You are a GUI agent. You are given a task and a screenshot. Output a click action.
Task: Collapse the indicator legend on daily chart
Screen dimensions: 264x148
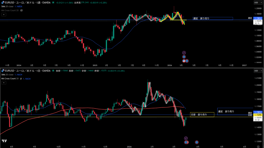coord(4,83)
